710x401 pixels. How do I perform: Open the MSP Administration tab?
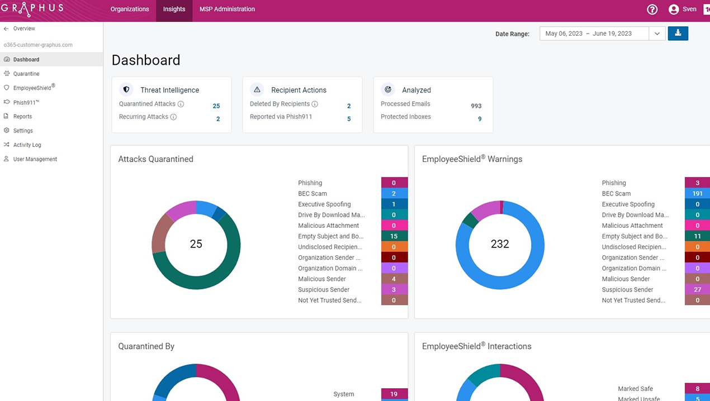tap(227, 9)
